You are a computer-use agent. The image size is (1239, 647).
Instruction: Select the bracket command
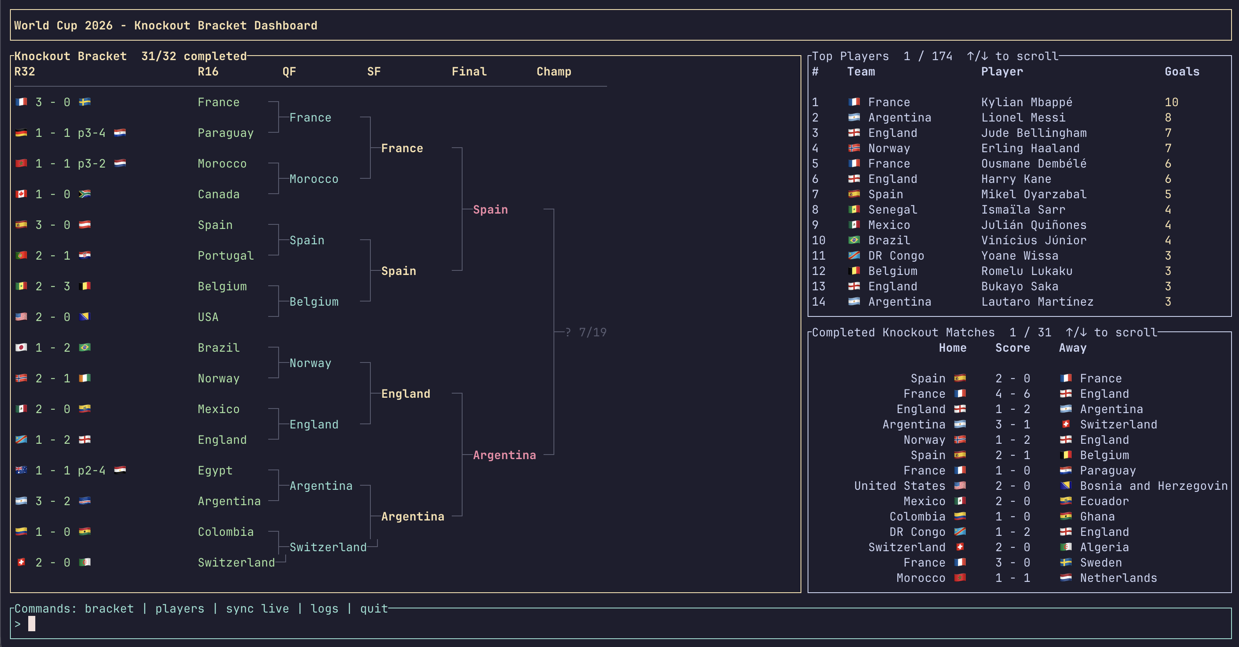click(109, 608)
